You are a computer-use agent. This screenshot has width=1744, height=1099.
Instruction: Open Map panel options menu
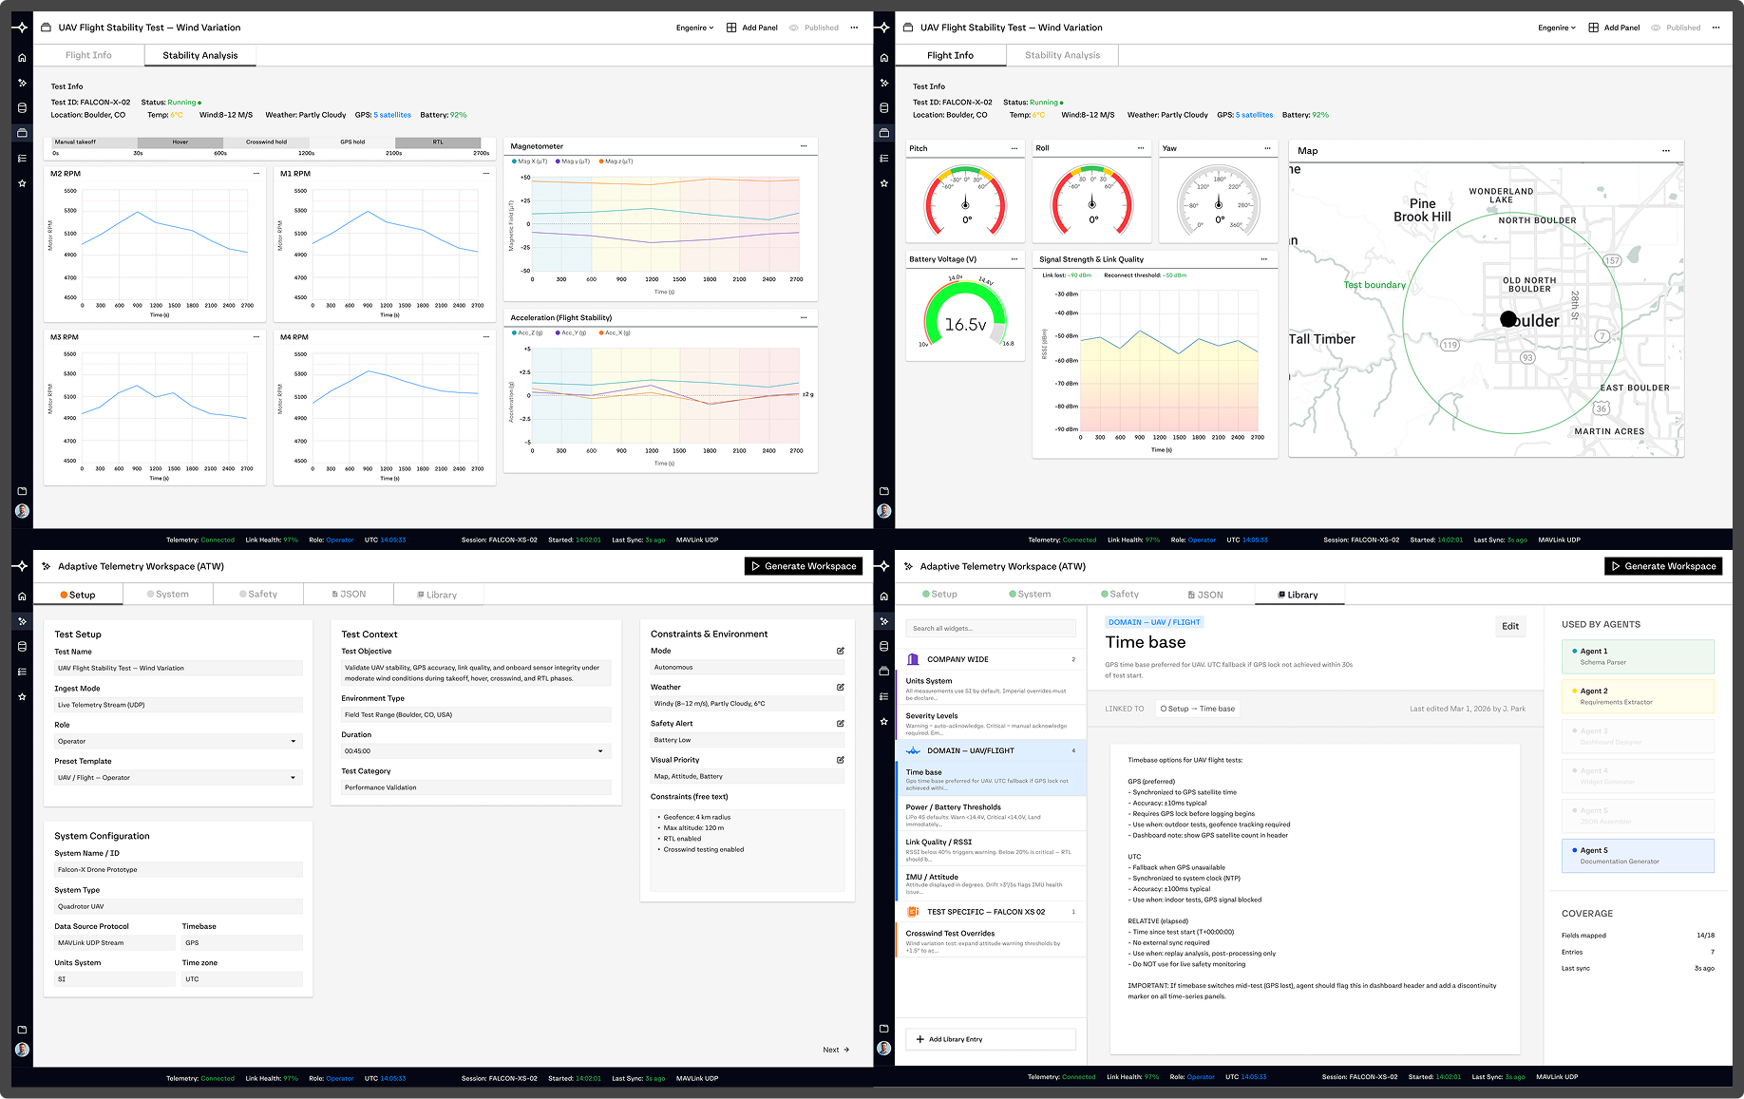pos(1666,151)
